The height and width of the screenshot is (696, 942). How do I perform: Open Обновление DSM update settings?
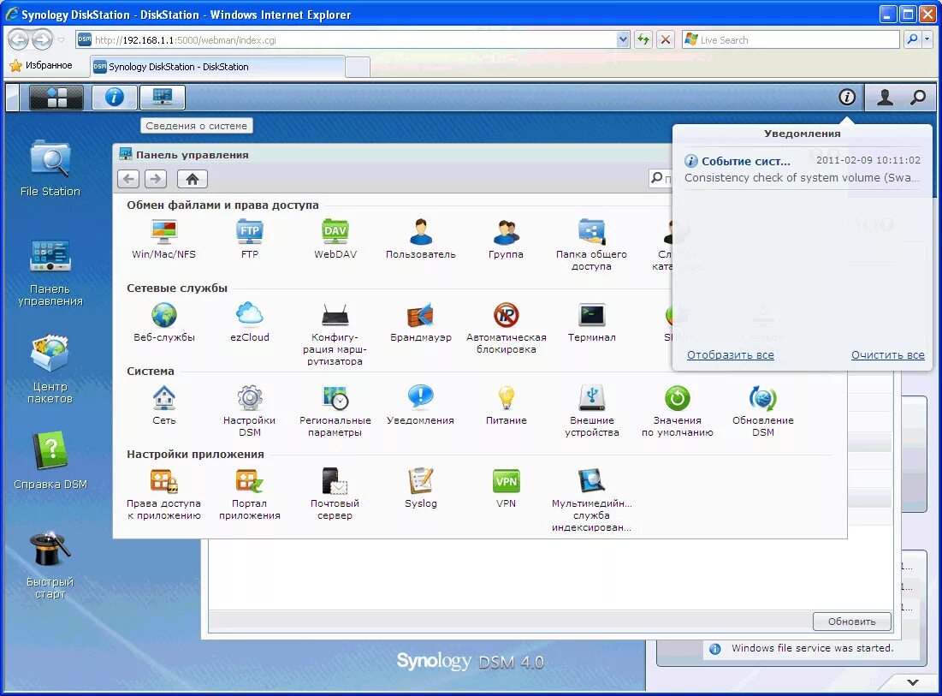(763, 411)
